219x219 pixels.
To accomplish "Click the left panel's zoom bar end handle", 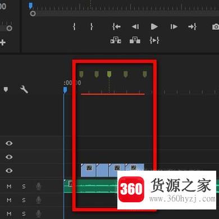I will pyautogui.click(x=10, y=28).
